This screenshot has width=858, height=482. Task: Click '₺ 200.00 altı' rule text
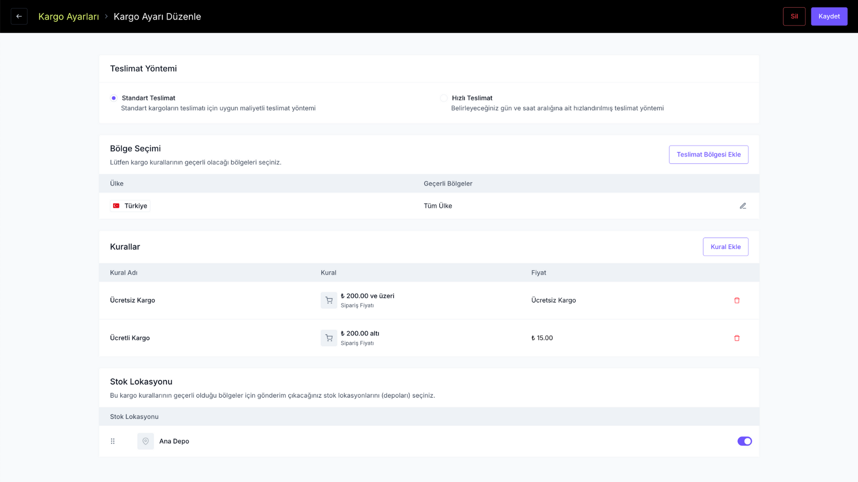click(x=360, y=333)
